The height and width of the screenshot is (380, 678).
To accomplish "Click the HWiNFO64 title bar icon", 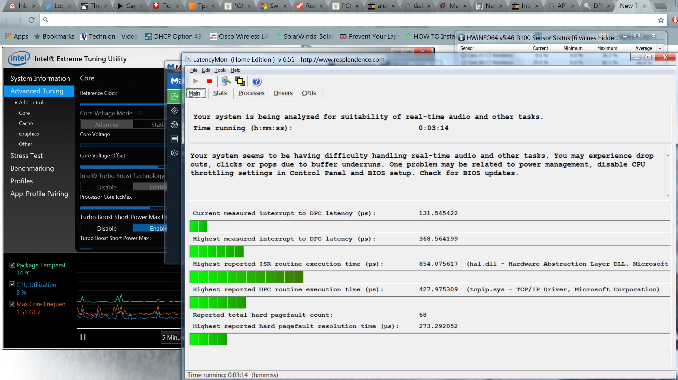I will pyautogui.click(x=462, y=38).
